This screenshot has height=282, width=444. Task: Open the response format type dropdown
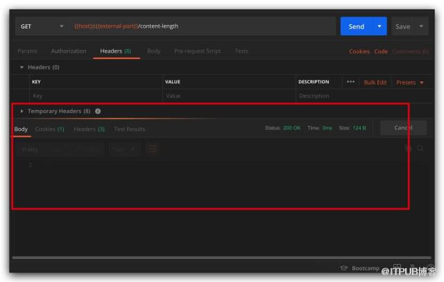pyautogui.click(x=124, y=150)
